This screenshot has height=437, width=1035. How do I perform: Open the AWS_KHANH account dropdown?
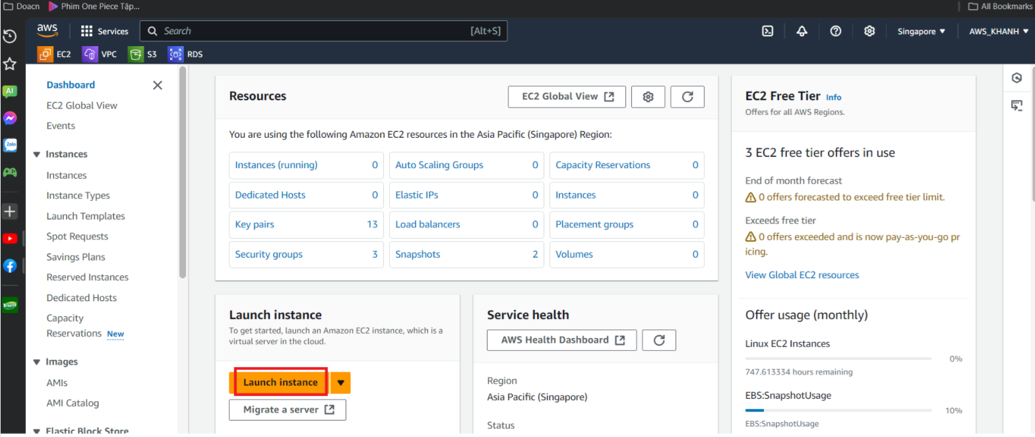coord(999,31)
